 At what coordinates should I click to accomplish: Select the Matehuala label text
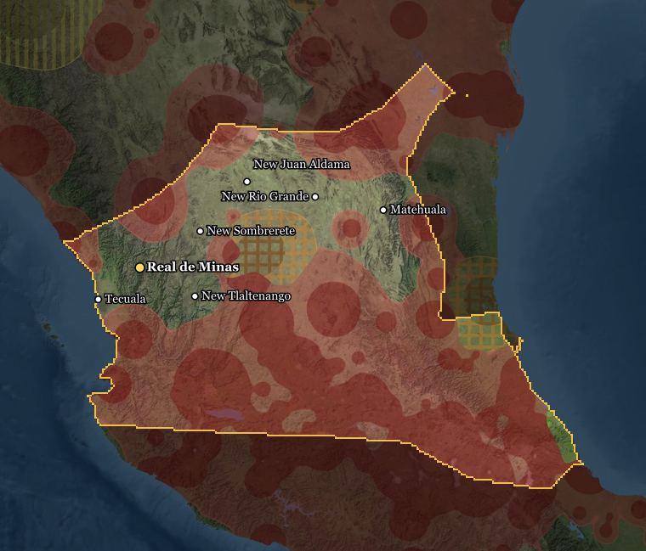click(417, 210)
